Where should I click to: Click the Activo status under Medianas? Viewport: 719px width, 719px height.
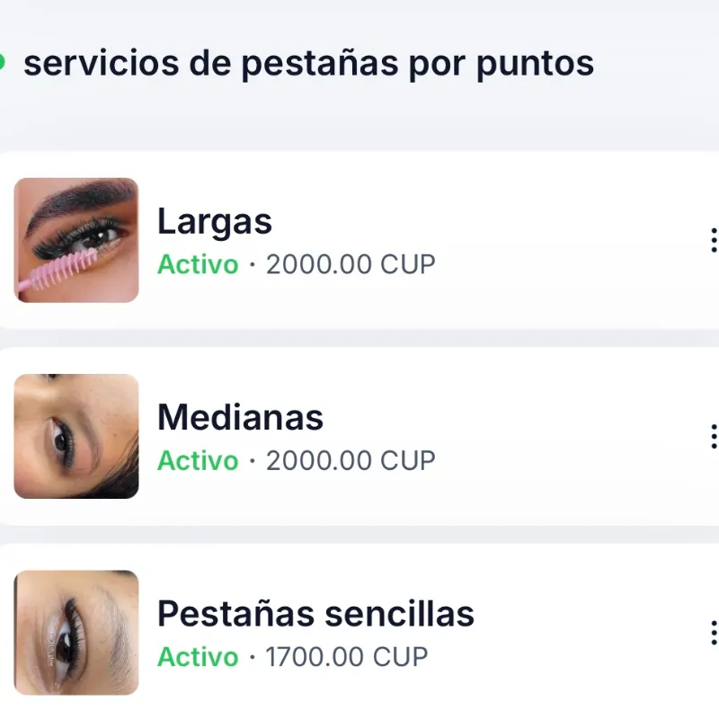click(x=198, y=461)
